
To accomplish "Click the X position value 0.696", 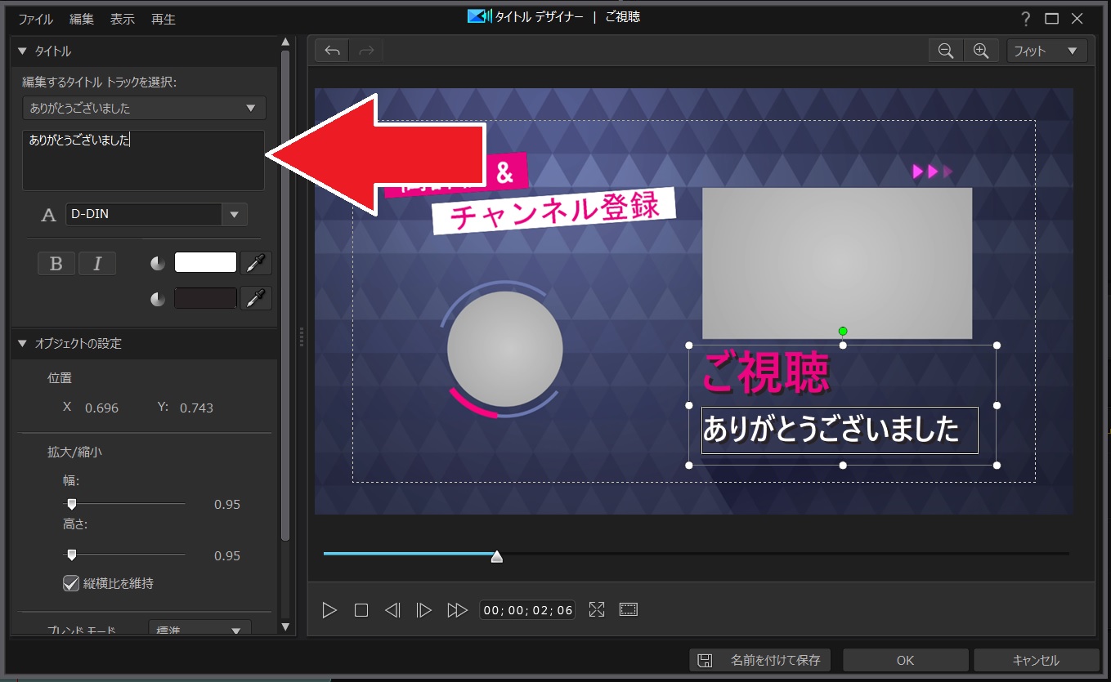I will click(101, 408).
